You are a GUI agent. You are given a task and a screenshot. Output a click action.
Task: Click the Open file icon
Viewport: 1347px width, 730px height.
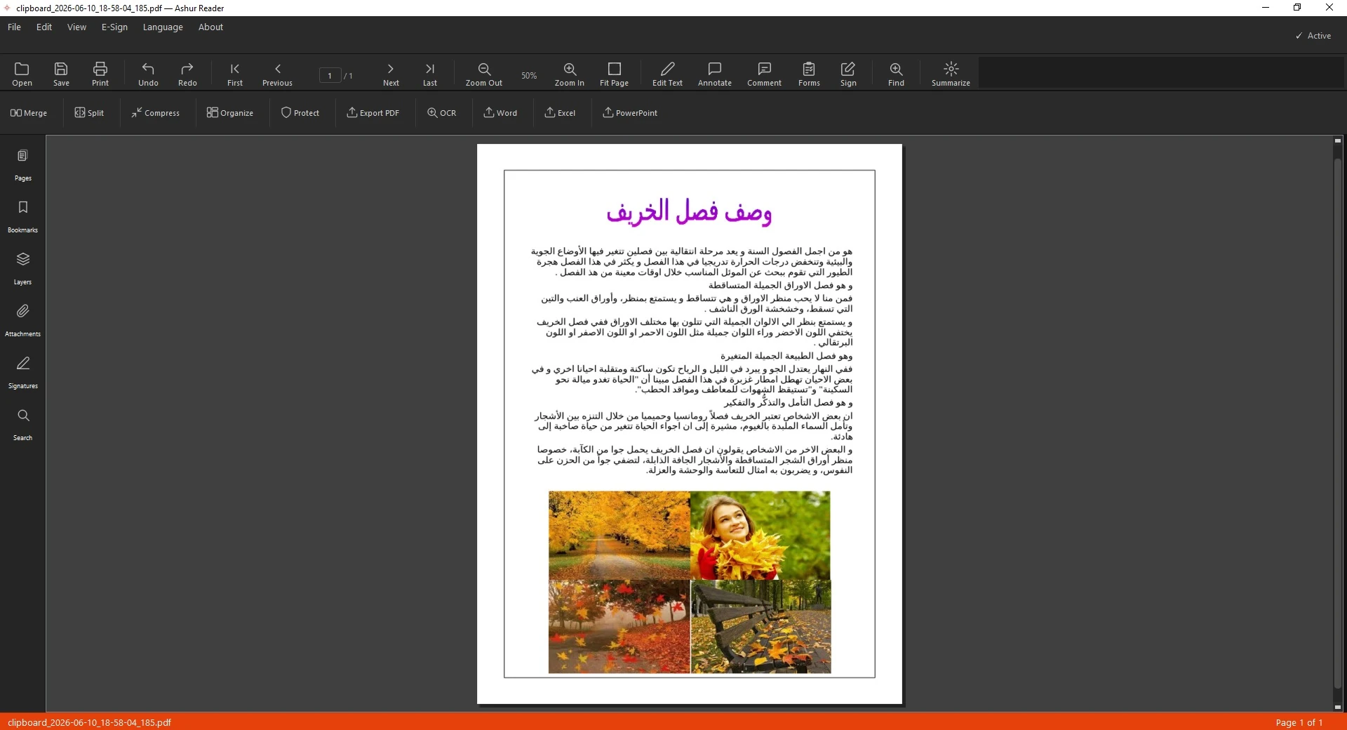[22, 74]
